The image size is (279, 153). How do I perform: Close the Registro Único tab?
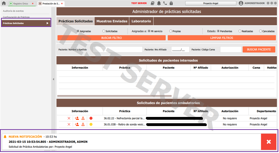(33, 4)
